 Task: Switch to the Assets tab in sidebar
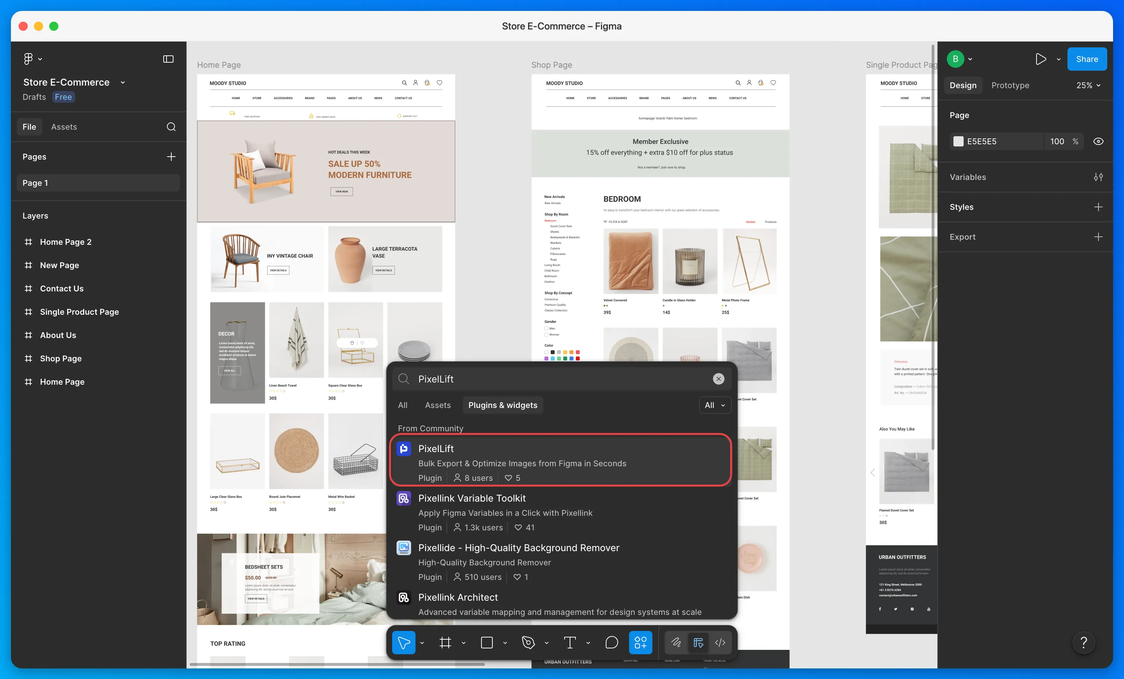64,127
